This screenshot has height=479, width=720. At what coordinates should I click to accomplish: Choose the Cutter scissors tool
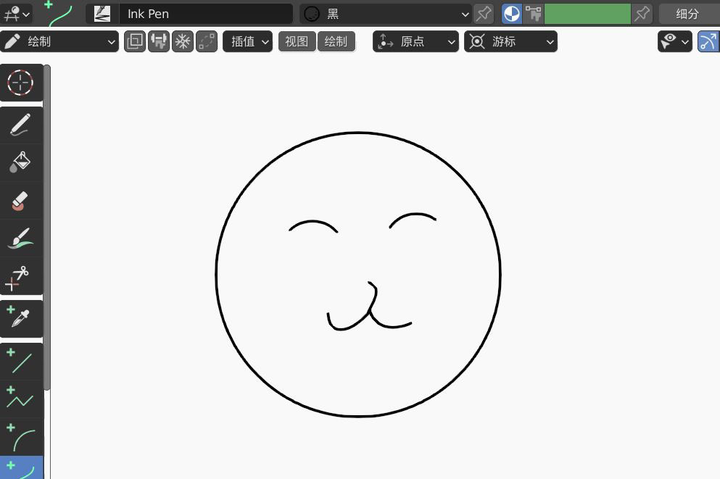point(20,276)
